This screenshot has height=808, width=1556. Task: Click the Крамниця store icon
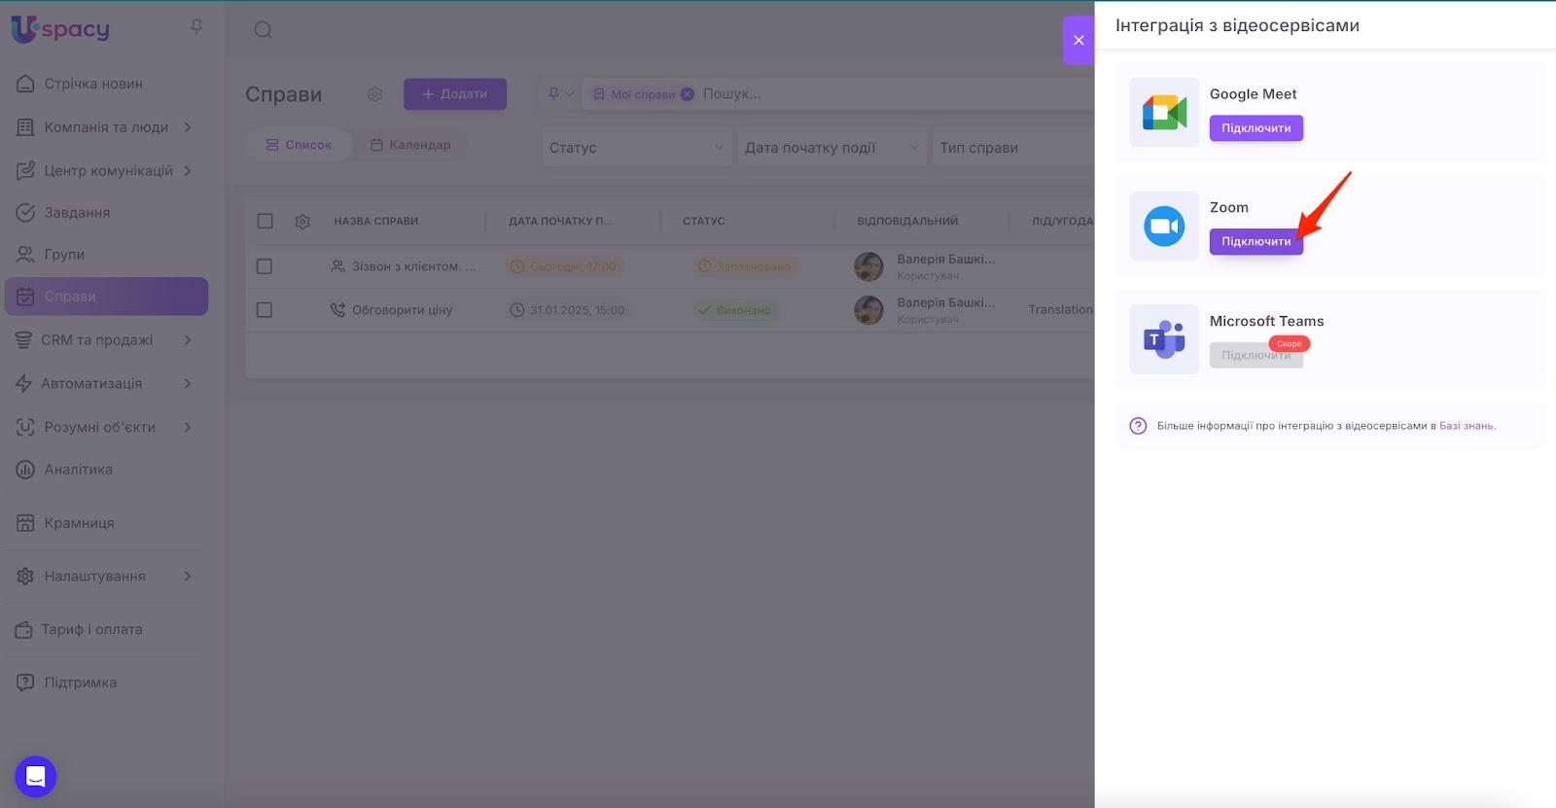25,523
